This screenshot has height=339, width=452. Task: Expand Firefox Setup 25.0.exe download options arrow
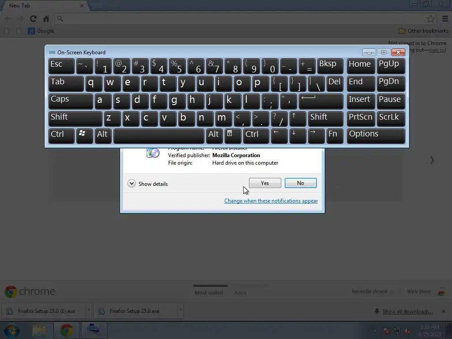coord(181,310)
